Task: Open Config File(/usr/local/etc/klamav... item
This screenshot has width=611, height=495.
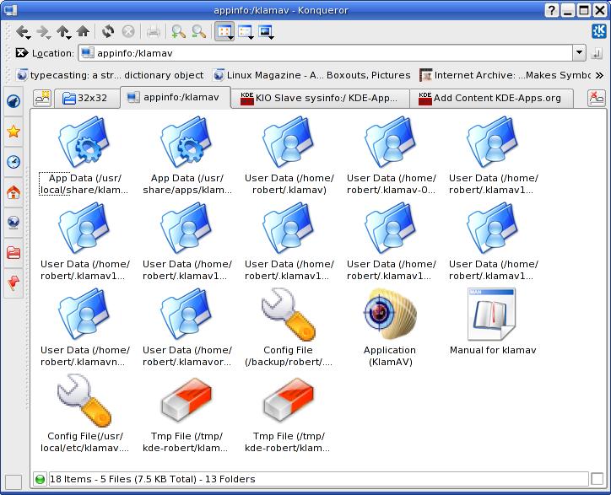Action: click(x=84, y=413)
